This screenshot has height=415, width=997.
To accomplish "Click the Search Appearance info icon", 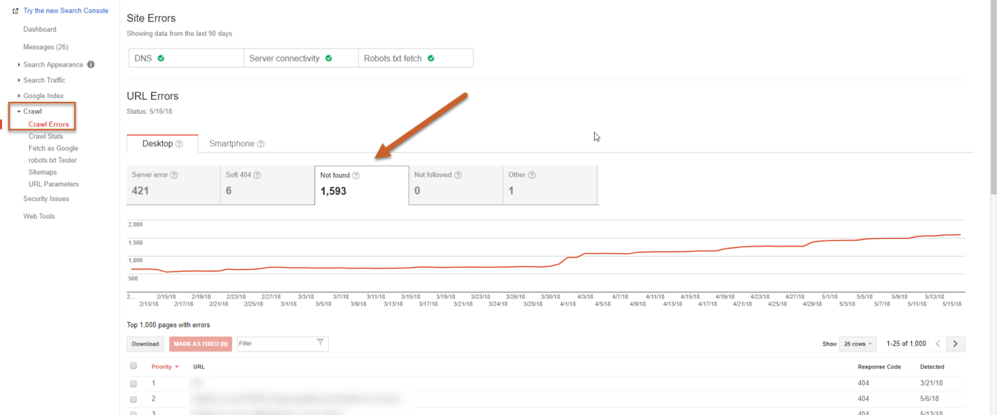I will (91, 64).
